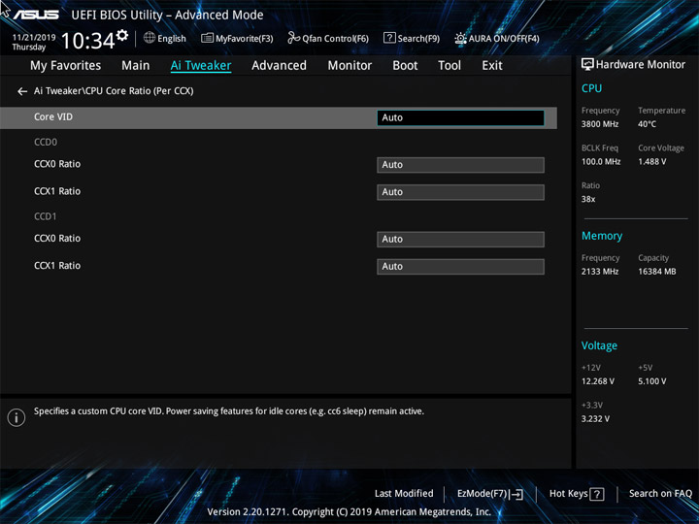Open clock settings gear icon
This screenshot has width=699, height=524.
[122, 35]
